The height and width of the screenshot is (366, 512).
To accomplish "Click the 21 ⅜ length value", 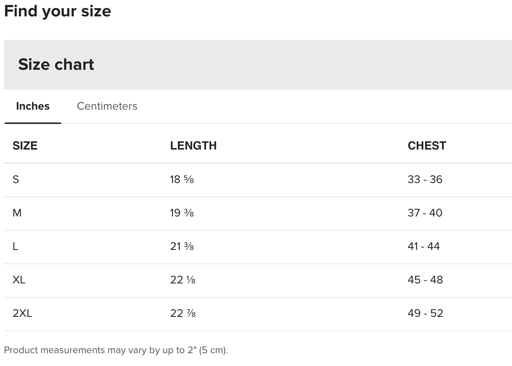I will pos(182,246).
